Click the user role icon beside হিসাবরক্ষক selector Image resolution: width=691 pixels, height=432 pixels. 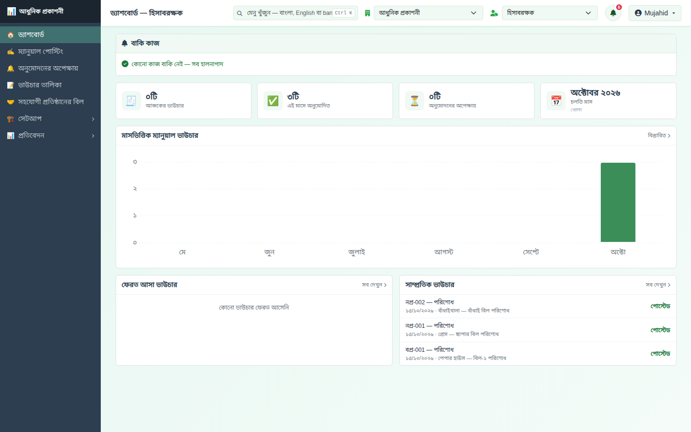(x=494, y=13)
